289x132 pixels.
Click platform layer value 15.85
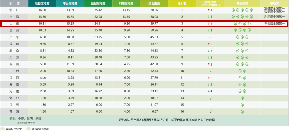pyautogui.click(x=70, y=24)
